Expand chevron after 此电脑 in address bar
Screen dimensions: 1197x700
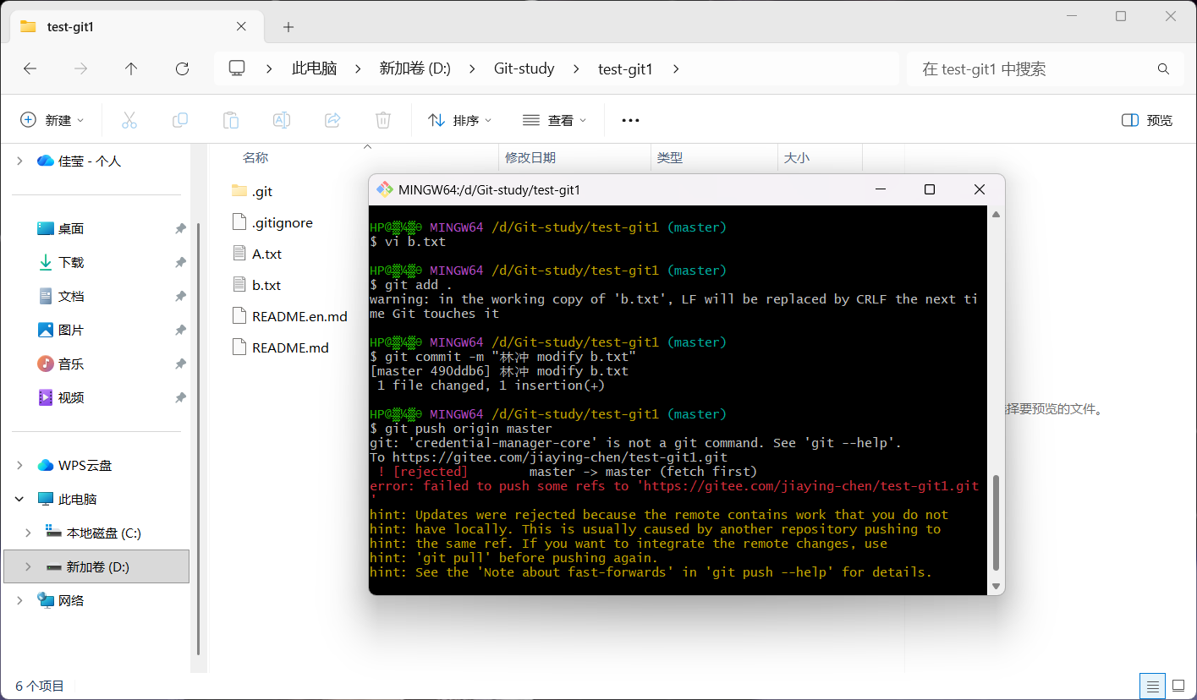[358, 69]
